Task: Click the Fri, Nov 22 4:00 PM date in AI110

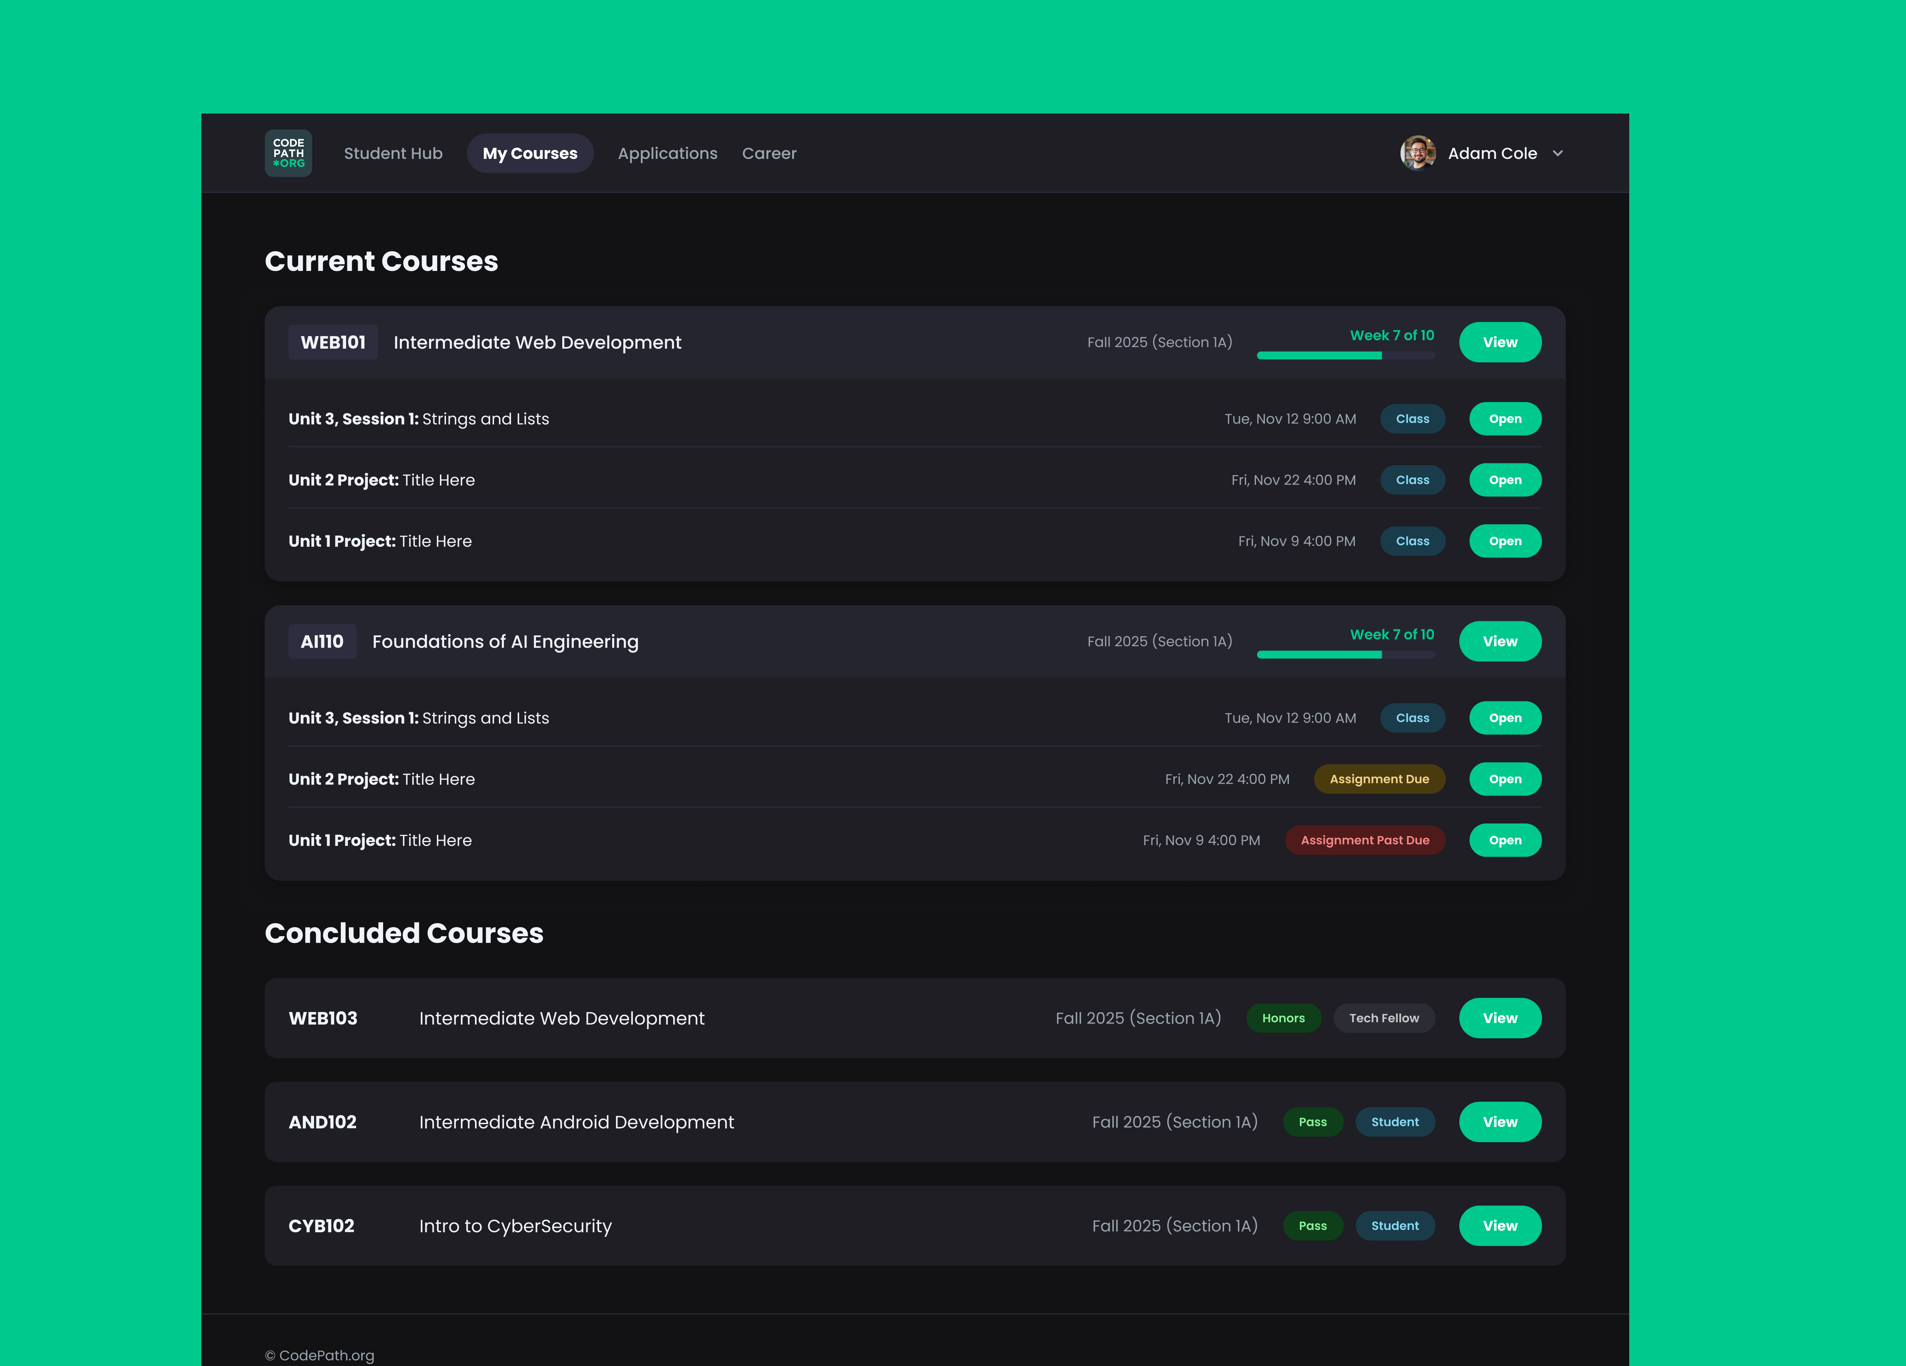Action: (1227, 780)
